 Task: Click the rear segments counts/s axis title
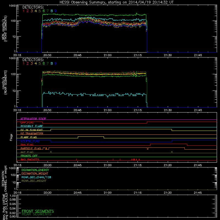(x=4, y=82)
